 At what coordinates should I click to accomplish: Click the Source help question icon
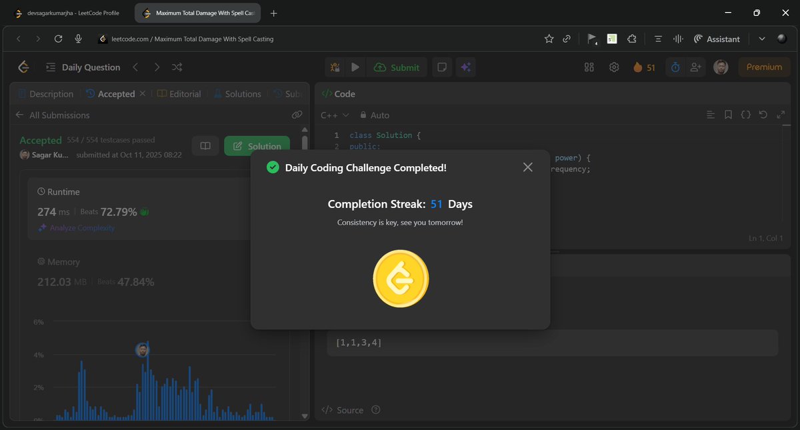pos(376,410)
